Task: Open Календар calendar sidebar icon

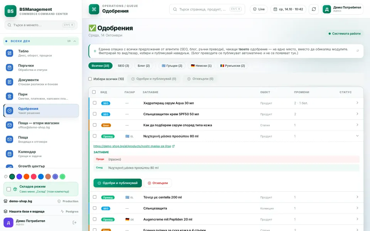Action: click(9, 154)
